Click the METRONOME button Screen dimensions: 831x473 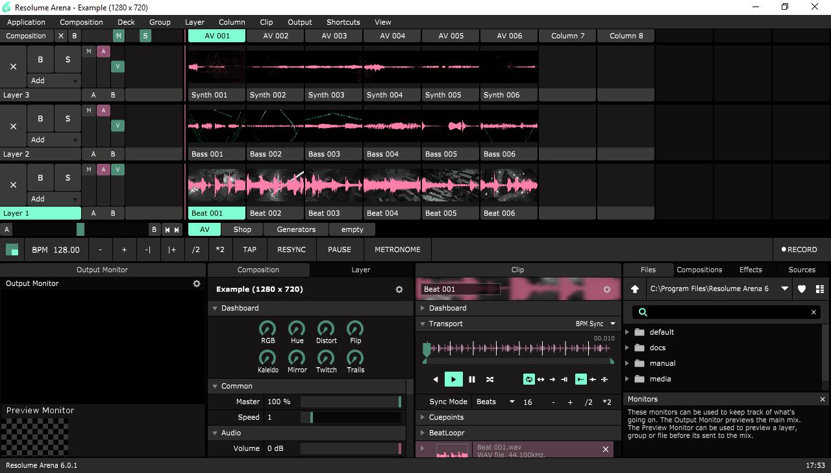pyautogui.click(x=397, y=249)
